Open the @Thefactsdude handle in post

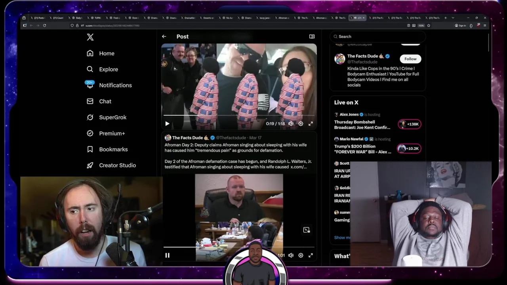point(231,138)
